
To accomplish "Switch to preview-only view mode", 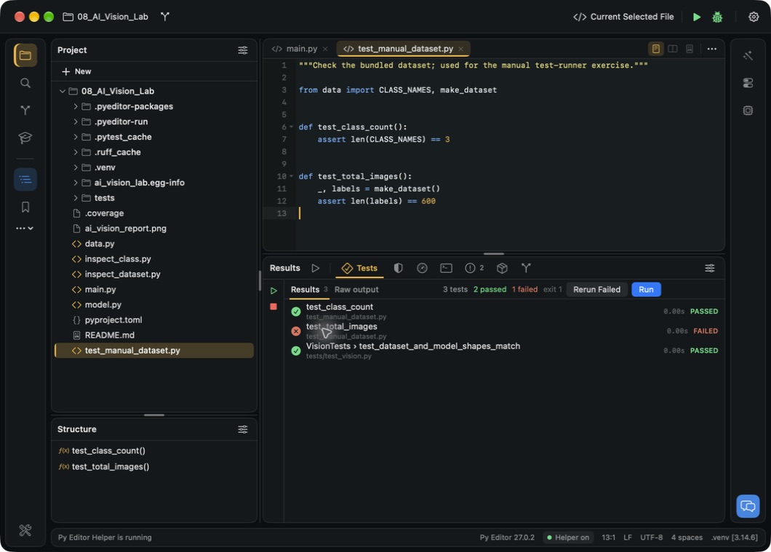I will (x=689, y=49).
